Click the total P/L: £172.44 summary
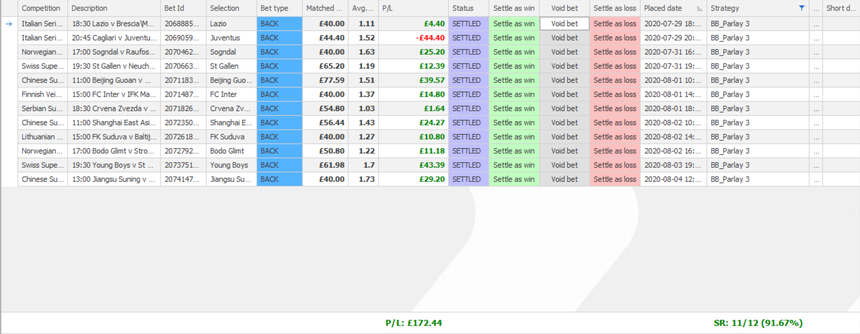 click(x=414, y=323)
